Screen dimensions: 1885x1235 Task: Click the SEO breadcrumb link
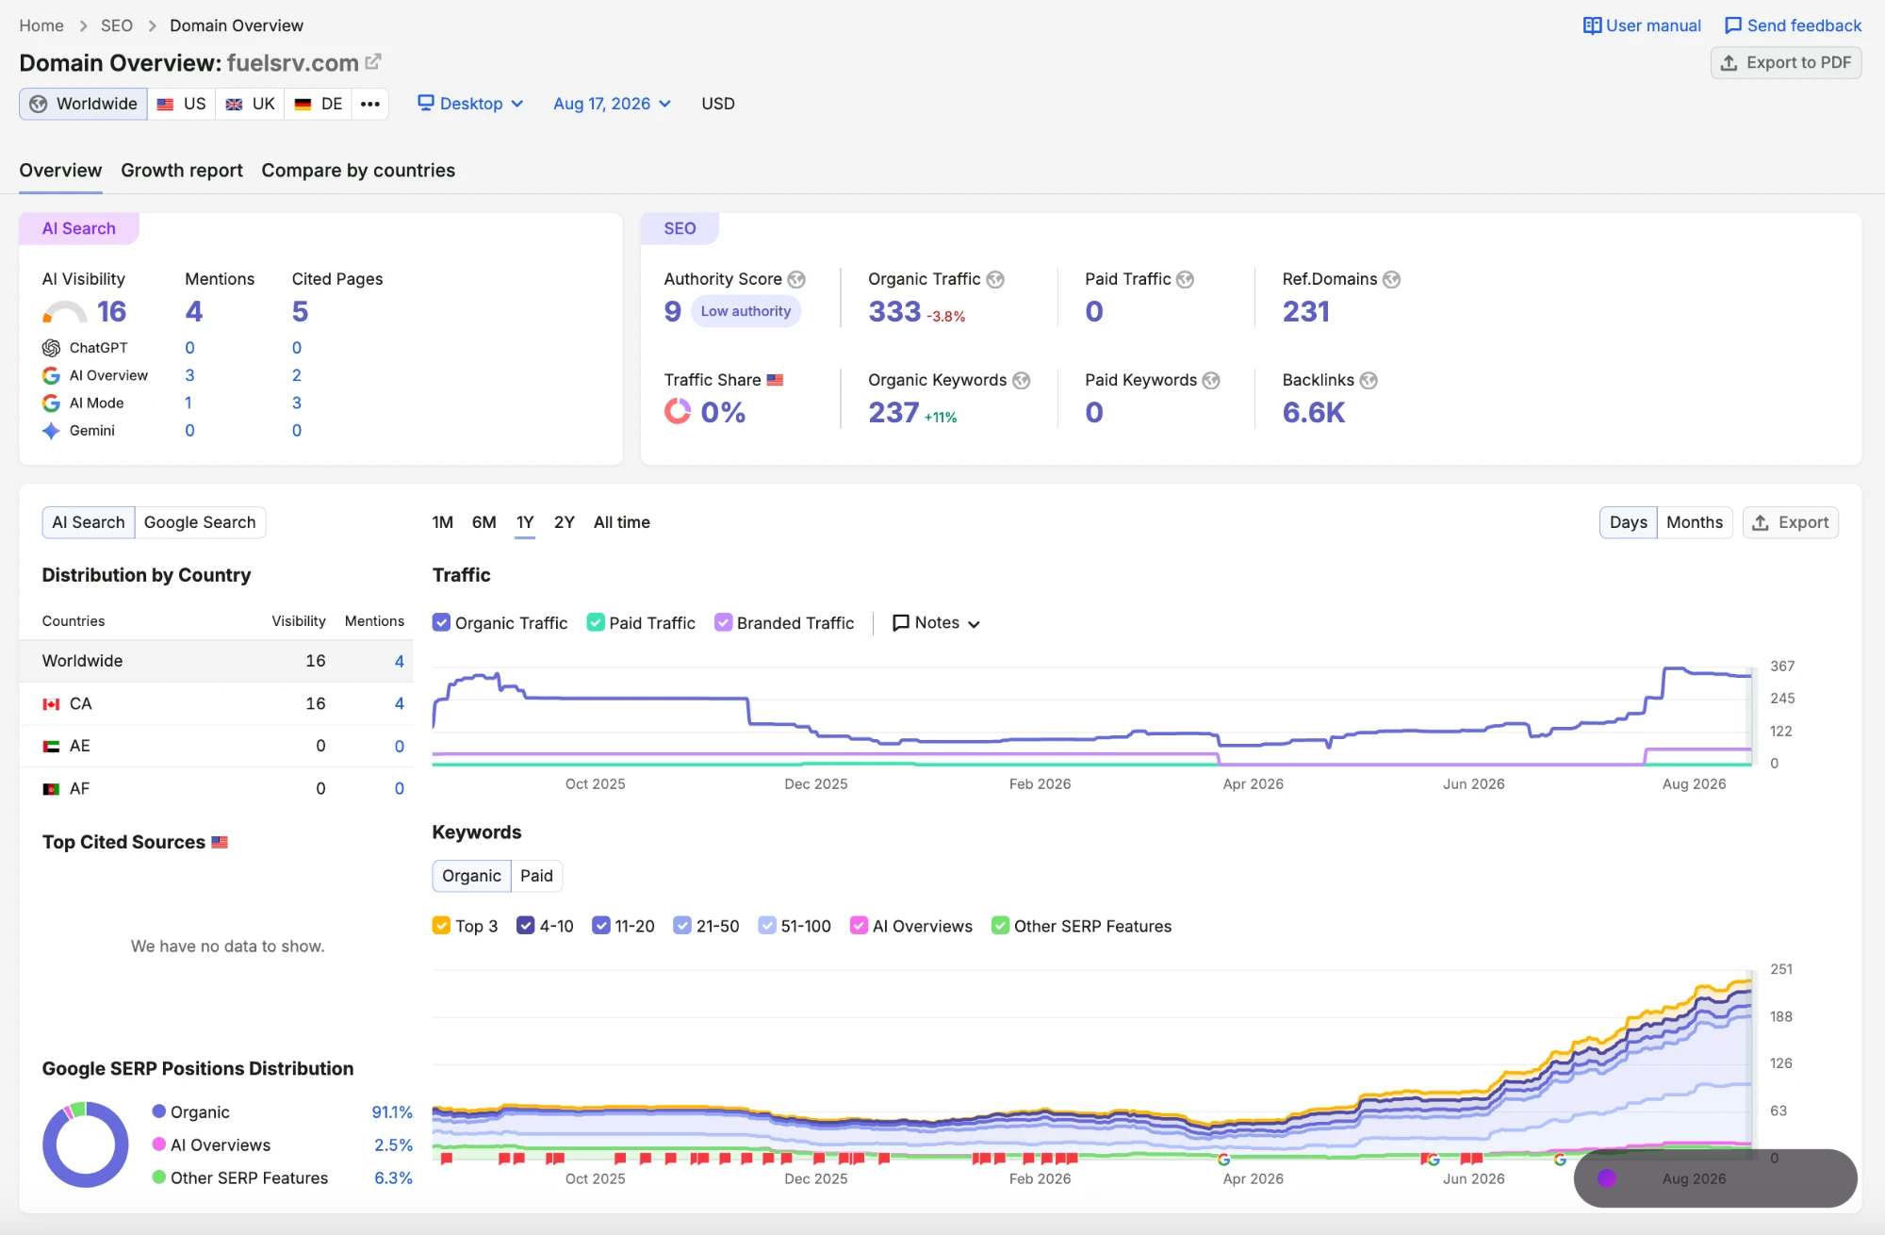117,25
